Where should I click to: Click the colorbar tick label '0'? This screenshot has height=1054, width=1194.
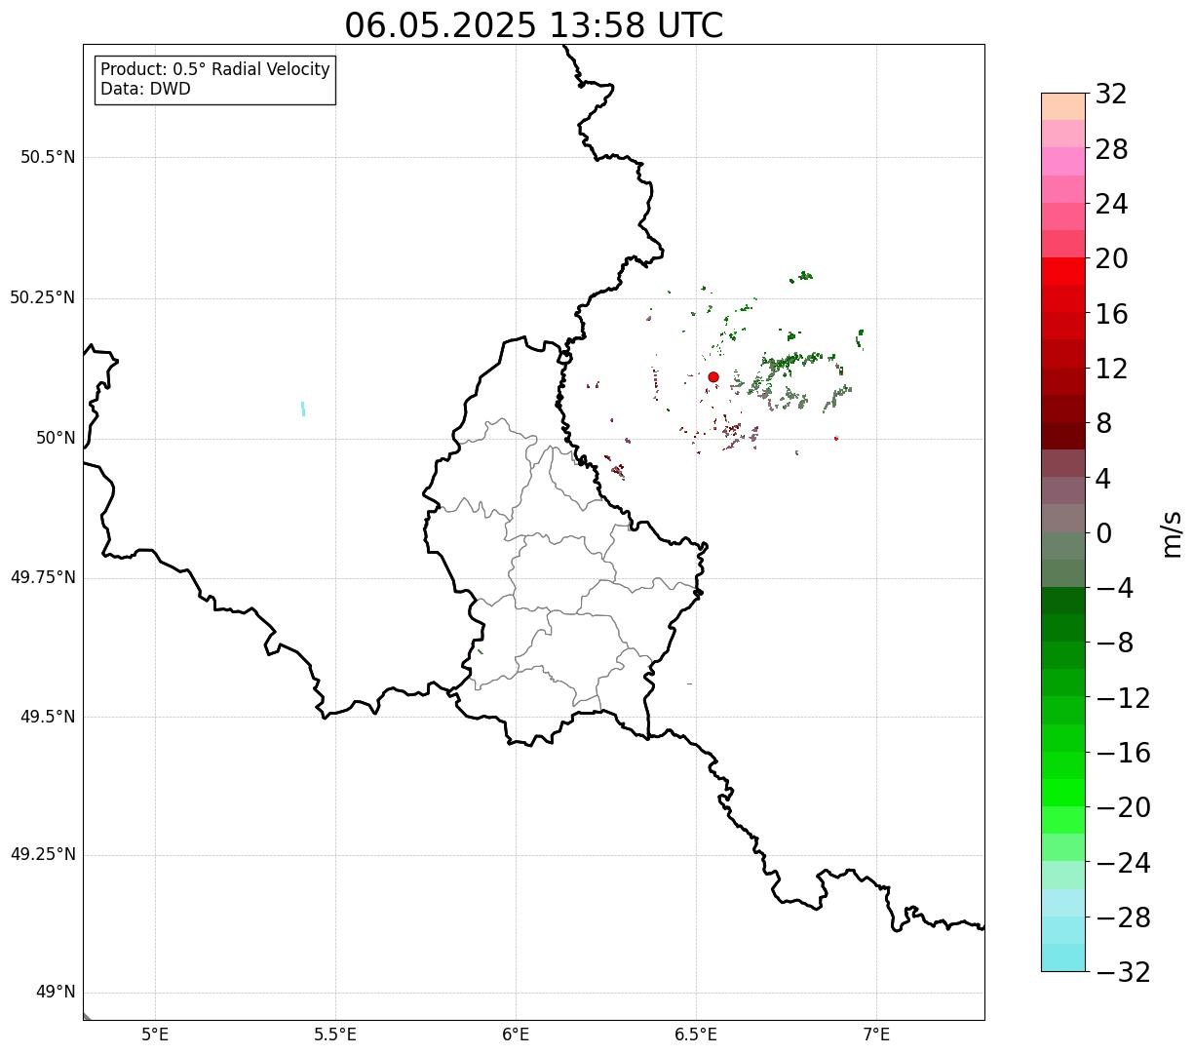point(1103,533)
